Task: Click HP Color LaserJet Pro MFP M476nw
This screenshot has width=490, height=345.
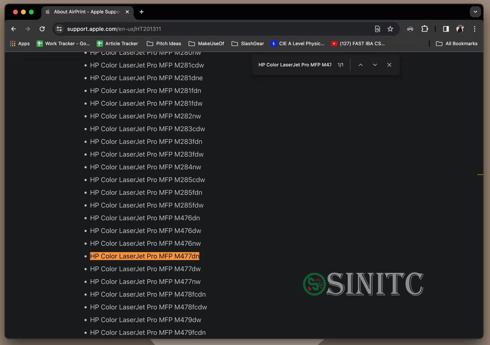Action: pos(145,244)
